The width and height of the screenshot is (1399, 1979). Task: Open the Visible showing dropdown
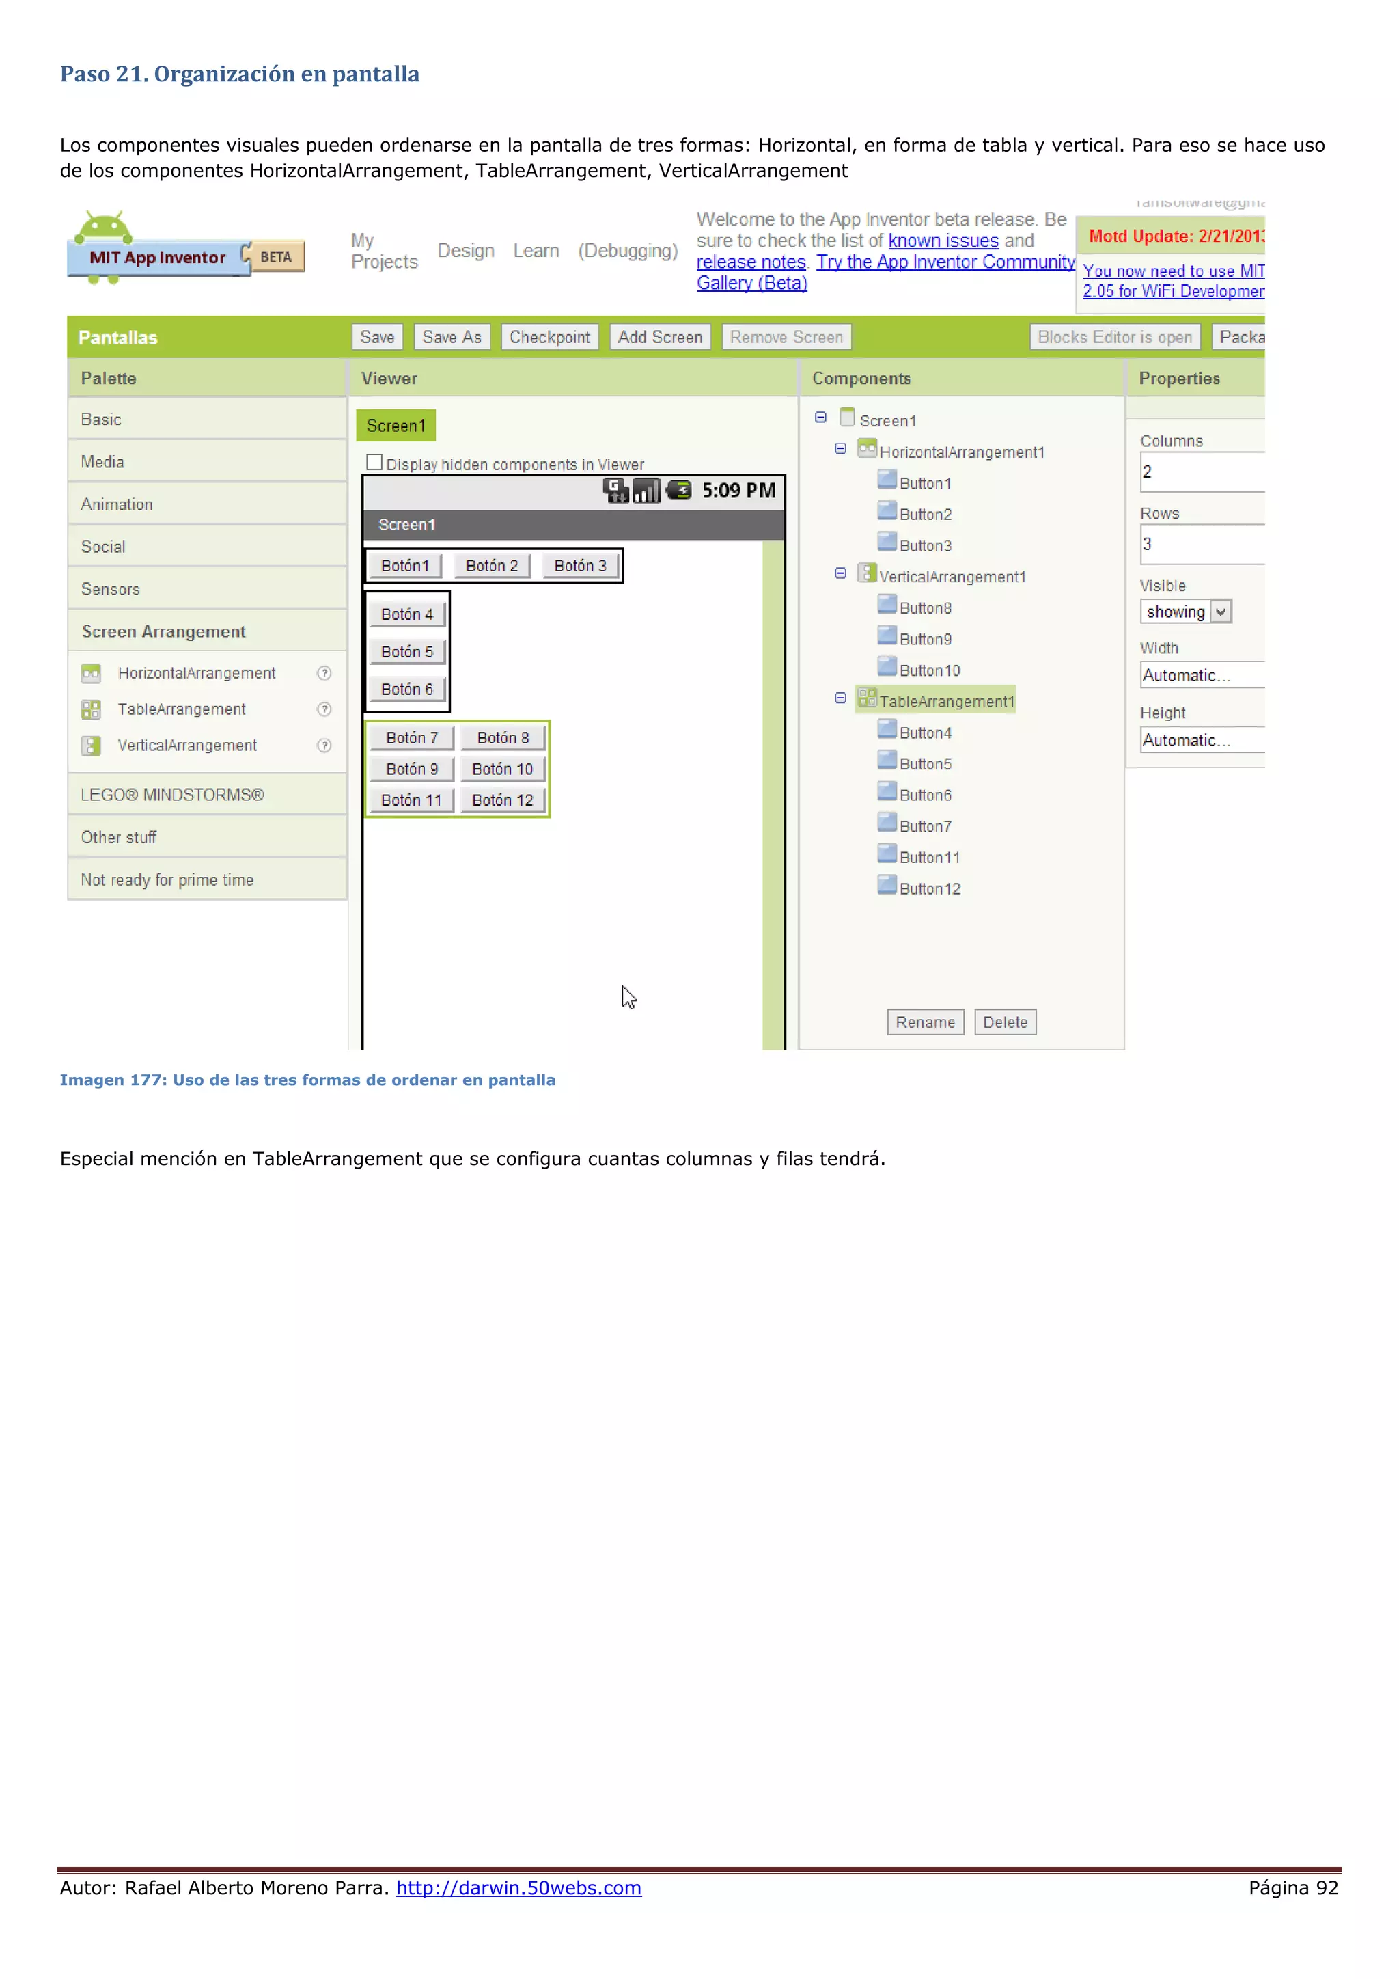click(x=1187, y=611)
